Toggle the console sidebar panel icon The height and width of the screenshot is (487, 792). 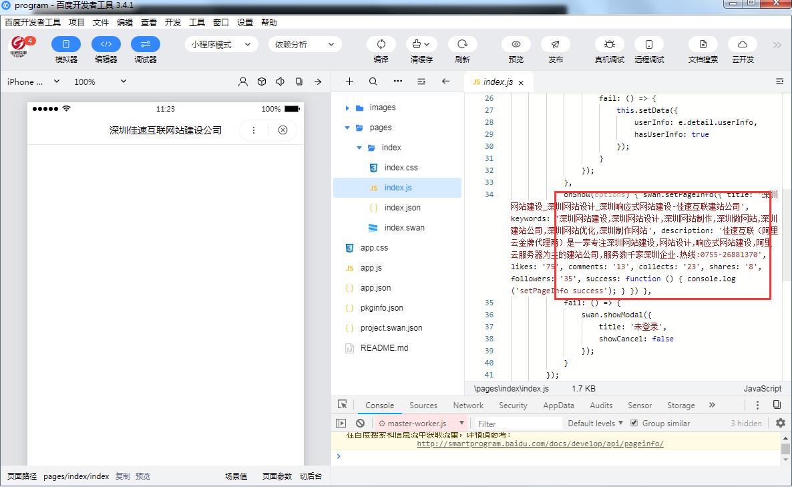[341, 424]
